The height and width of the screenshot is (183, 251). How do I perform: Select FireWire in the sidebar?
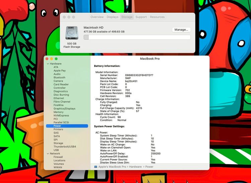coord(59,105)
